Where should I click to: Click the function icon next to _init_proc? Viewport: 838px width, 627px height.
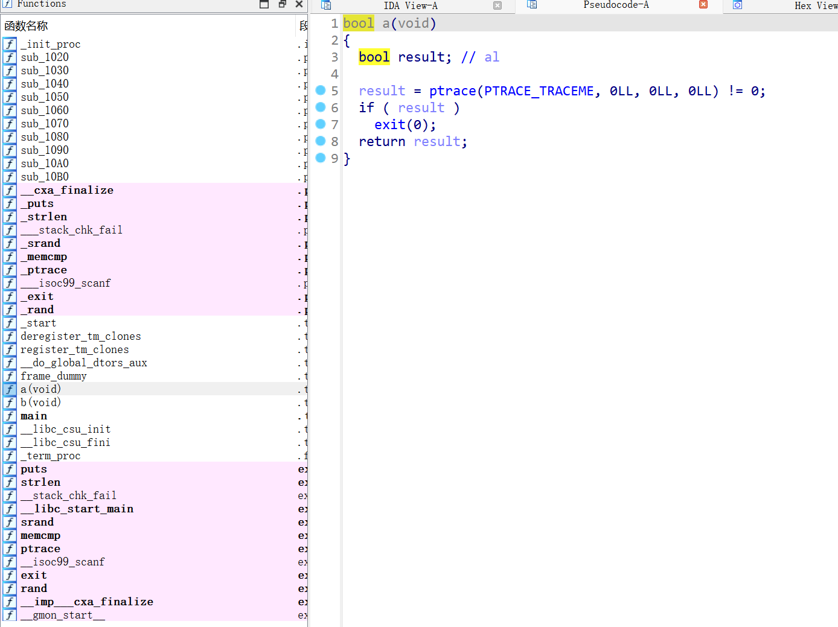[x=10, y=44]
